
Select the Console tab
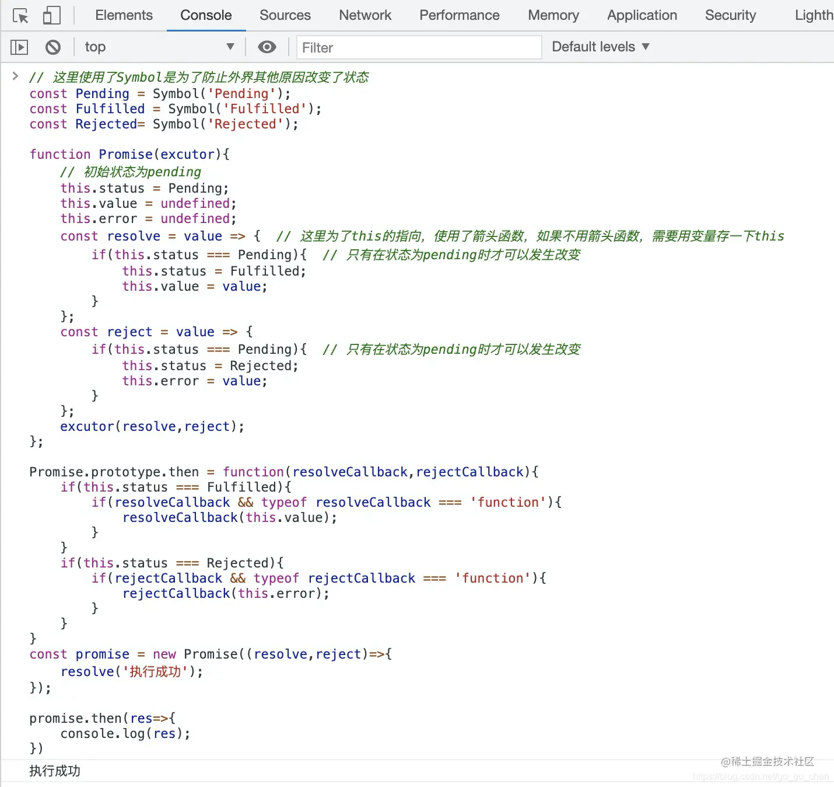[x=206, y=15]
